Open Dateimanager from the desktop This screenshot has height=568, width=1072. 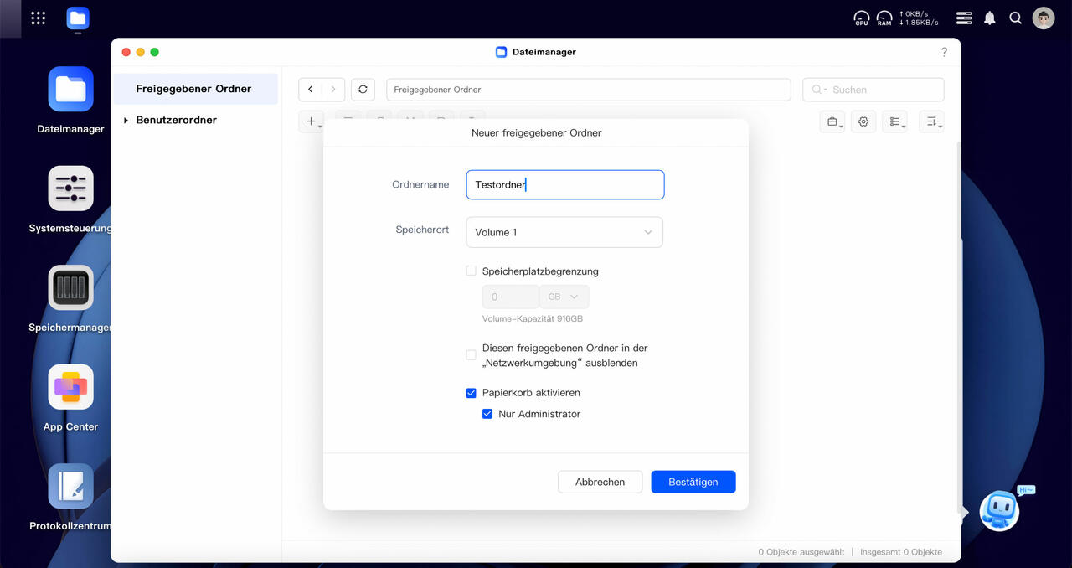pos(70,90)
